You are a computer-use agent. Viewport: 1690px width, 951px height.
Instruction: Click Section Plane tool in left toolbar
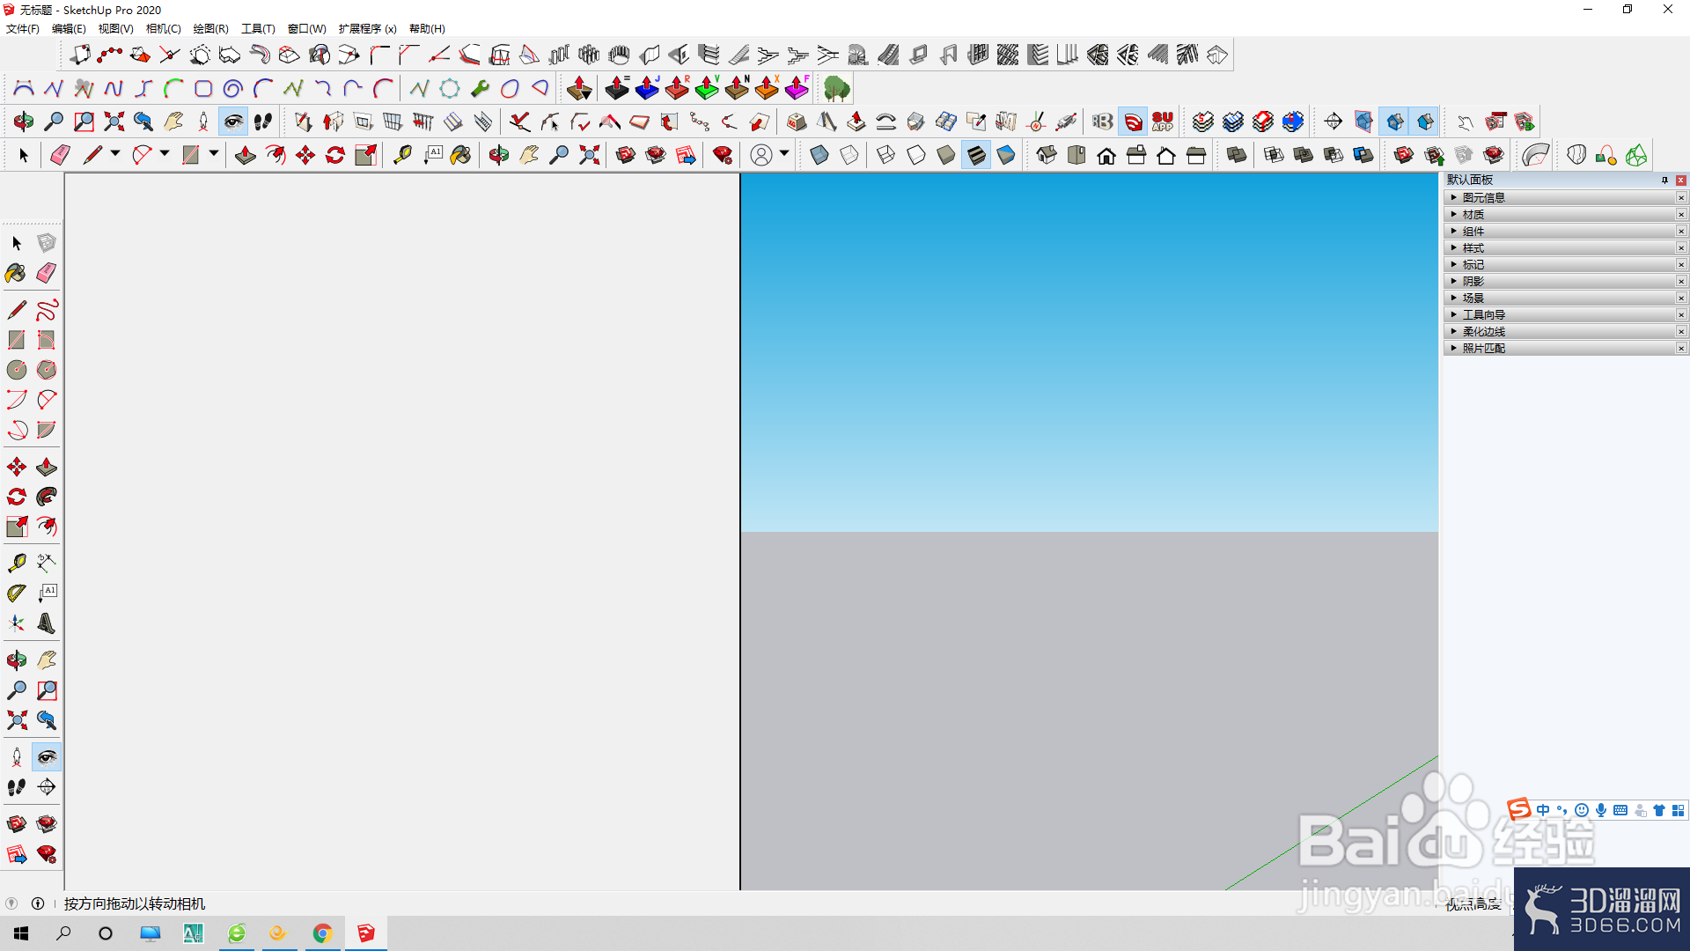(x=47, y=787)
